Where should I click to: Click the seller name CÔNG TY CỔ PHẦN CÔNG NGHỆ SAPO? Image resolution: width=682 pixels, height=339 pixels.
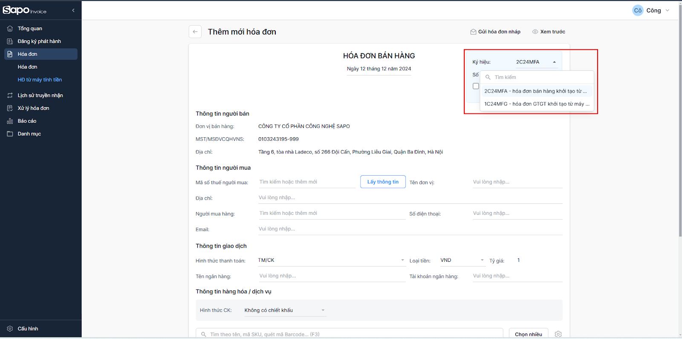tap(304, 126)
